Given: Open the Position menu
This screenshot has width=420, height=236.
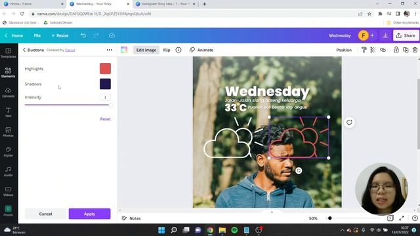Looking at the screenshot, I should click(344, 50).
